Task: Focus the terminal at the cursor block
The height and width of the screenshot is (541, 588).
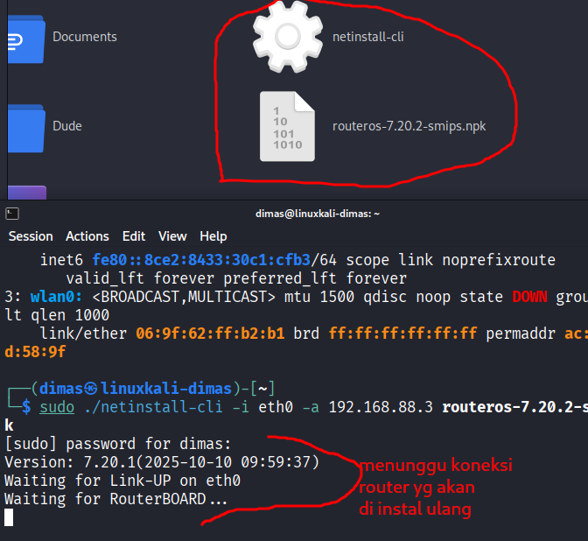Action: tap(9, 517)
